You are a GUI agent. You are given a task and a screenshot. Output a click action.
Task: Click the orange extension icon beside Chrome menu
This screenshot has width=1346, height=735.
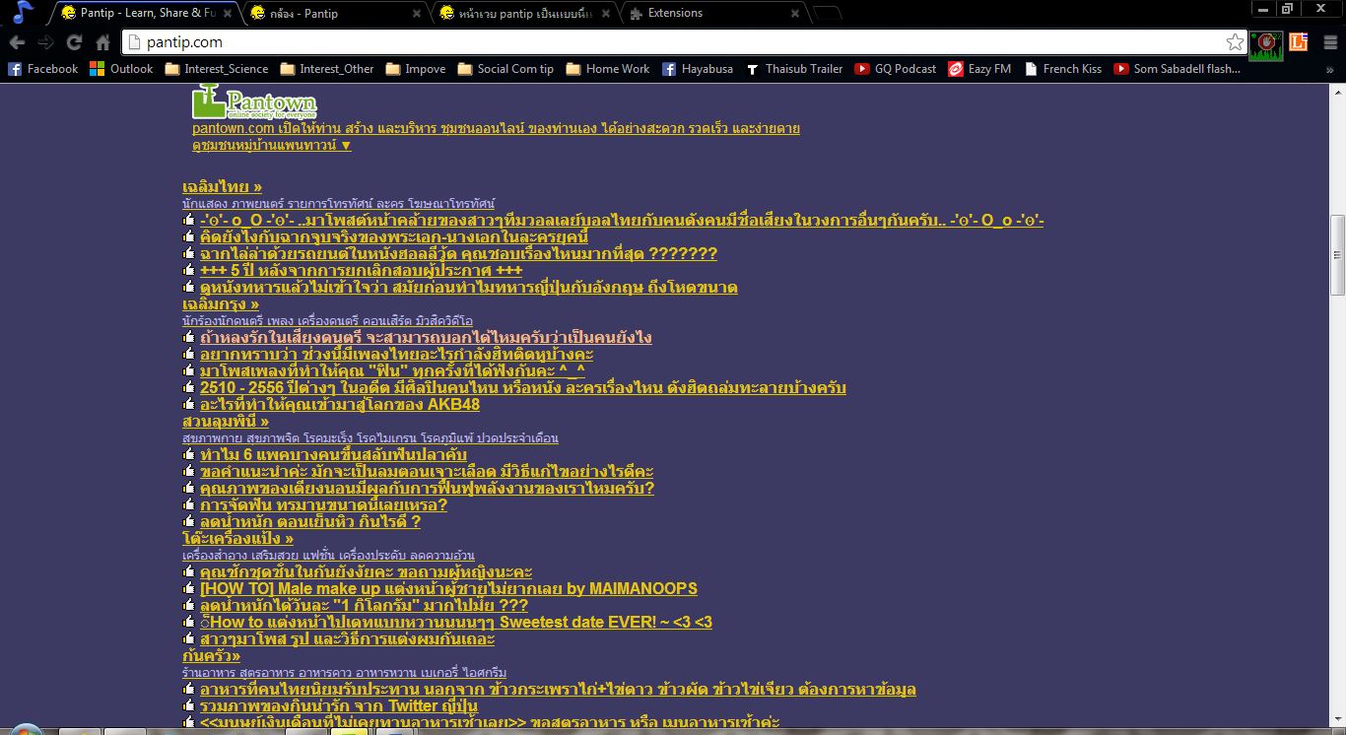1298,42
